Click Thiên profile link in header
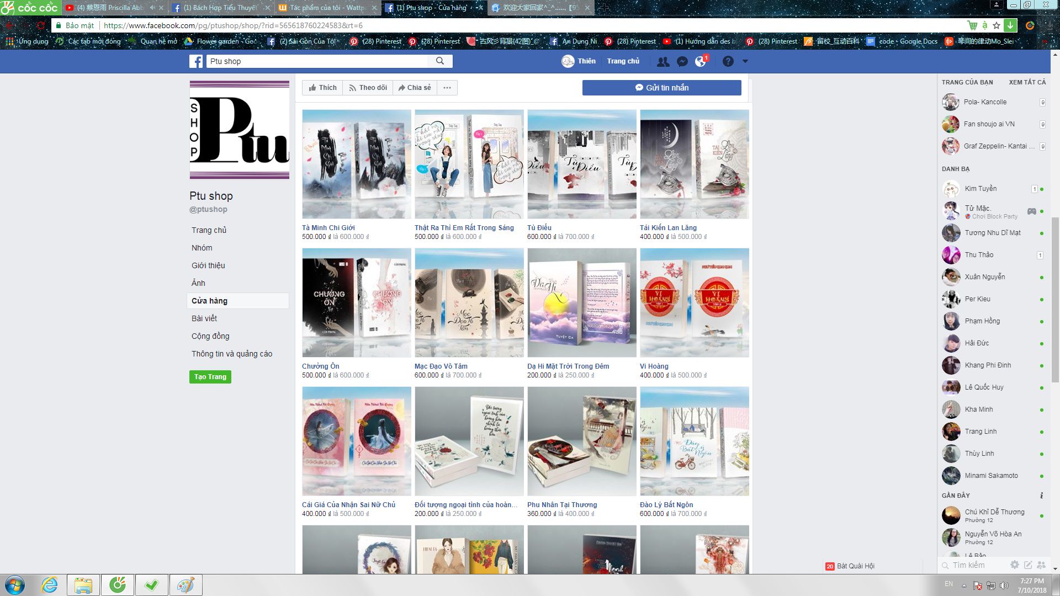Viewport: 1060px width, 596px height. pos(579,61)
